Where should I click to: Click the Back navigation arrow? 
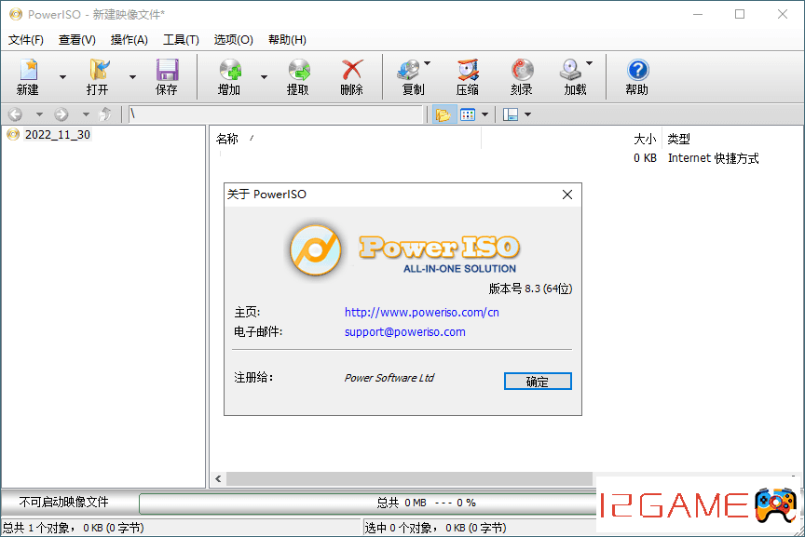(x=16, y=114)
